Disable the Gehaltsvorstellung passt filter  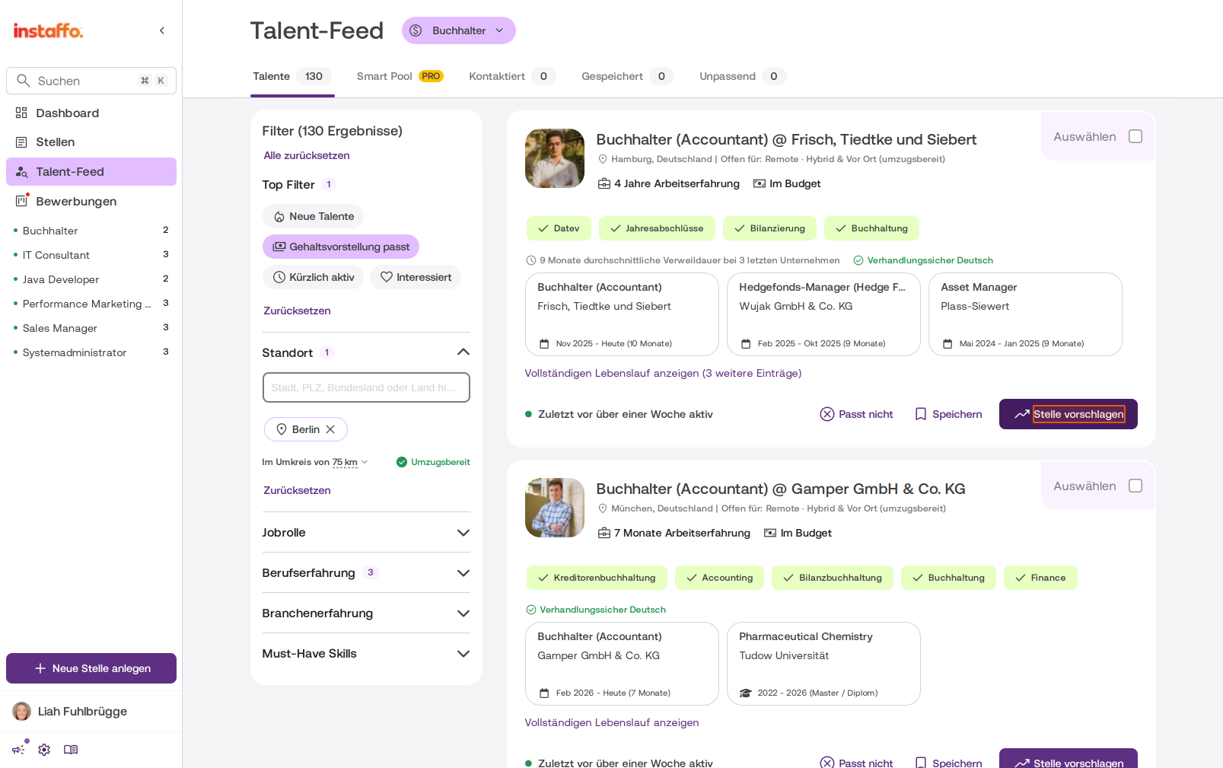tap(341, 247)
